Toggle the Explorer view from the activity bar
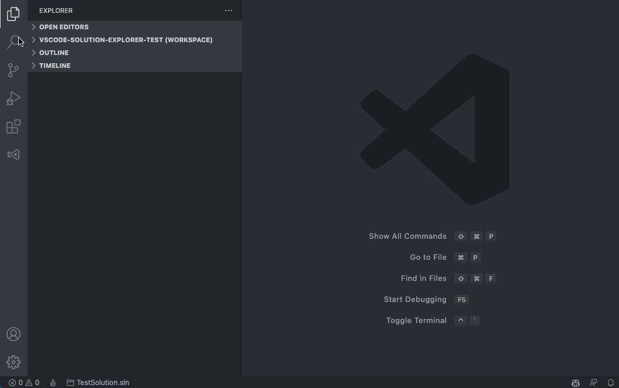 point(13,14)
